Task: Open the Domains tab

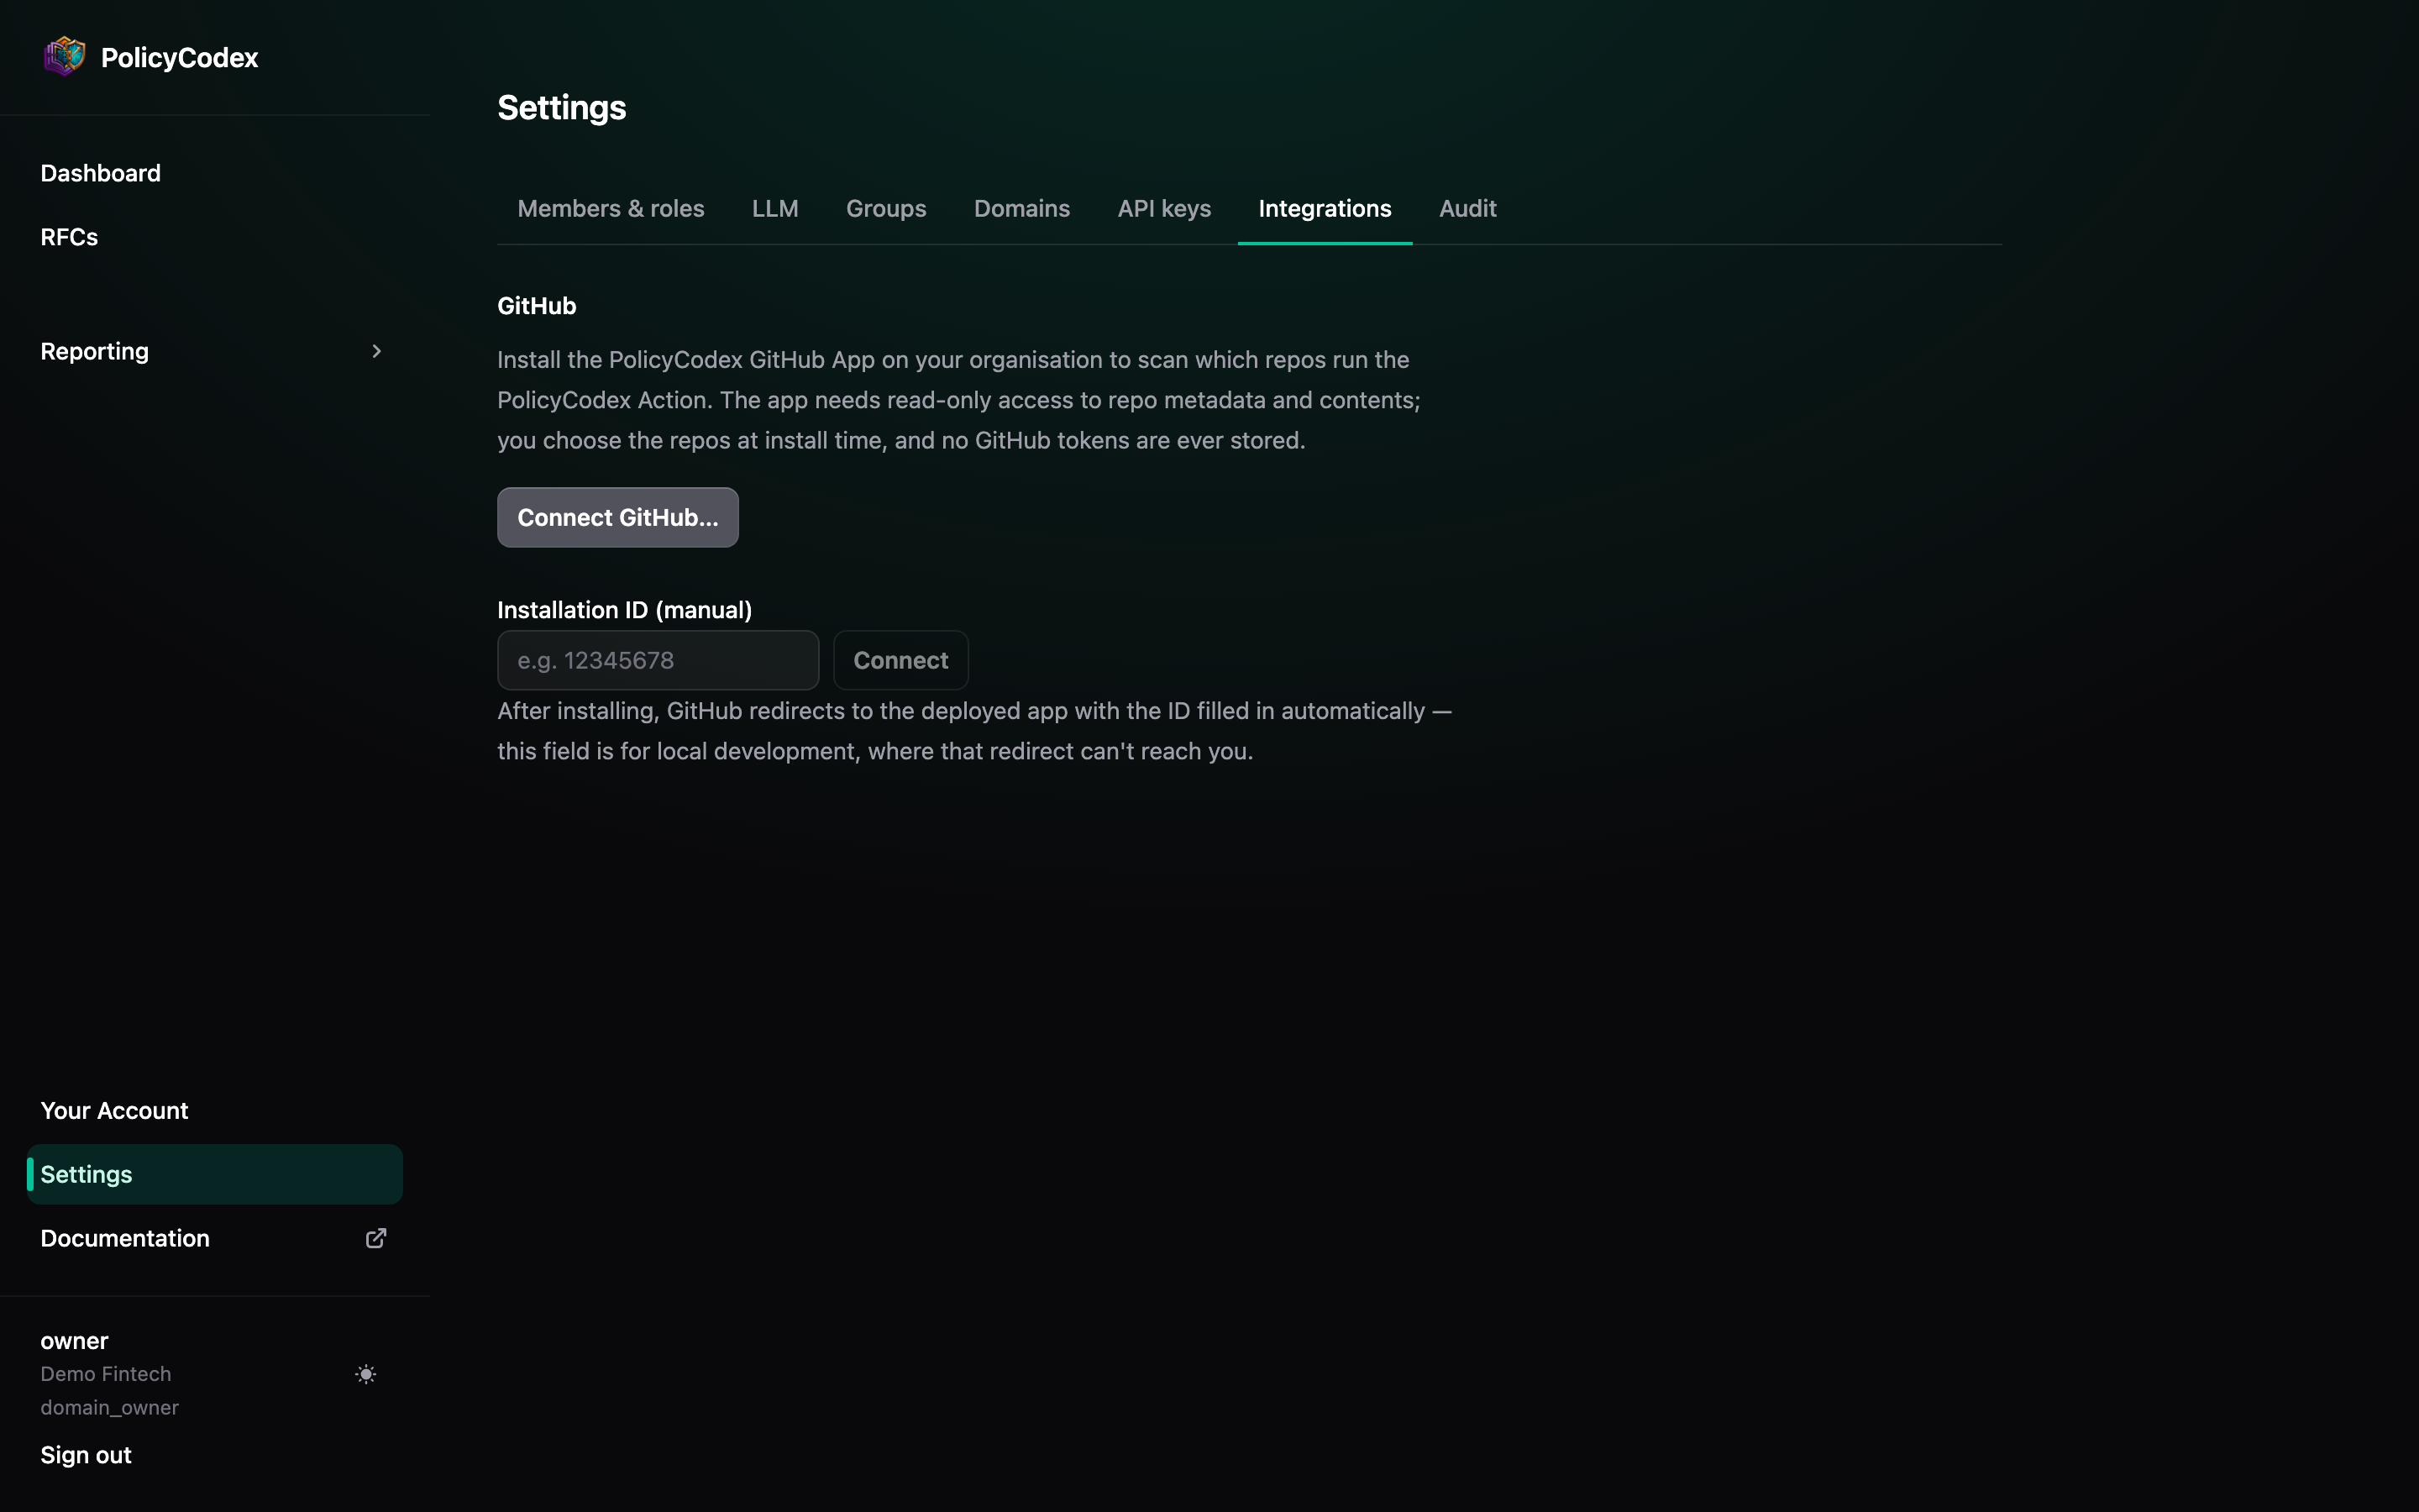Action: point(1021,208)
